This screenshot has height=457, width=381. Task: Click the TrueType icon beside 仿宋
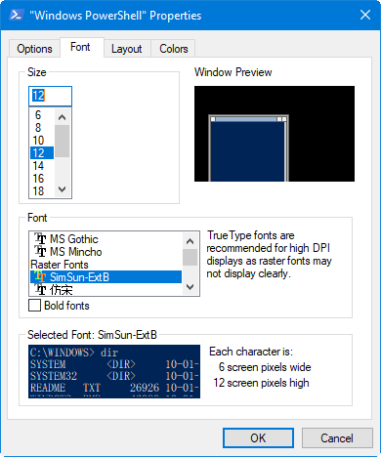coord(40,289)
